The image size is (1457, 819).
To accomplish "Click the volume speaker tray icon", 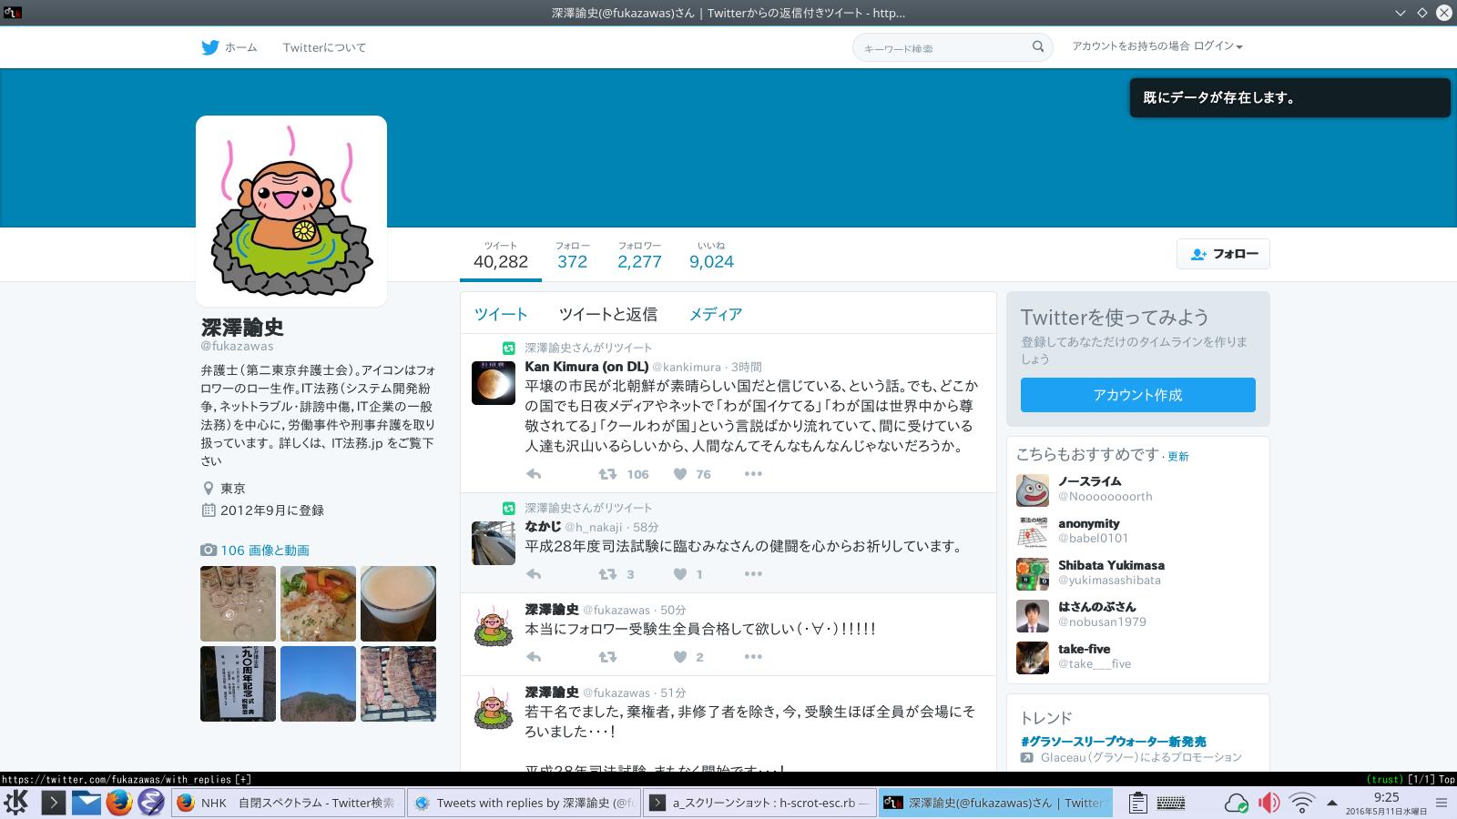I will click(1269, 803).
